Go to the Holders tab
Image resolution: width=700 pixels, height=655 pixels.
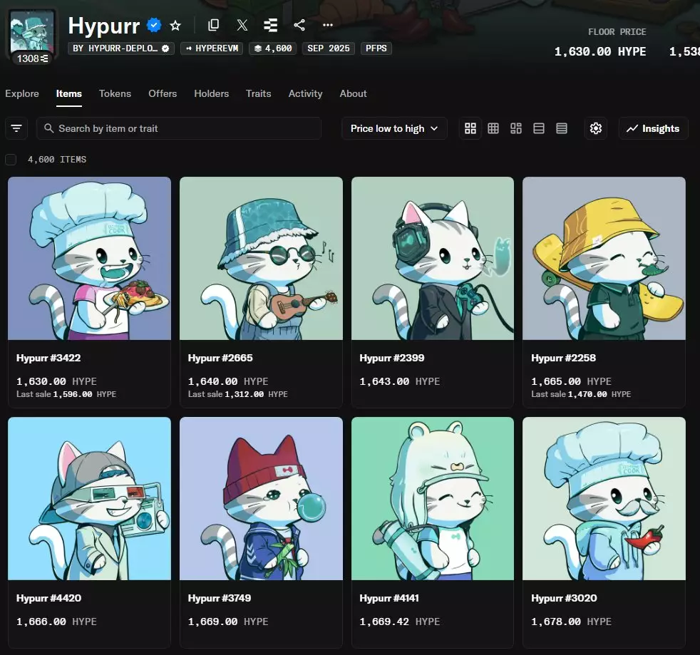[211, 93]
